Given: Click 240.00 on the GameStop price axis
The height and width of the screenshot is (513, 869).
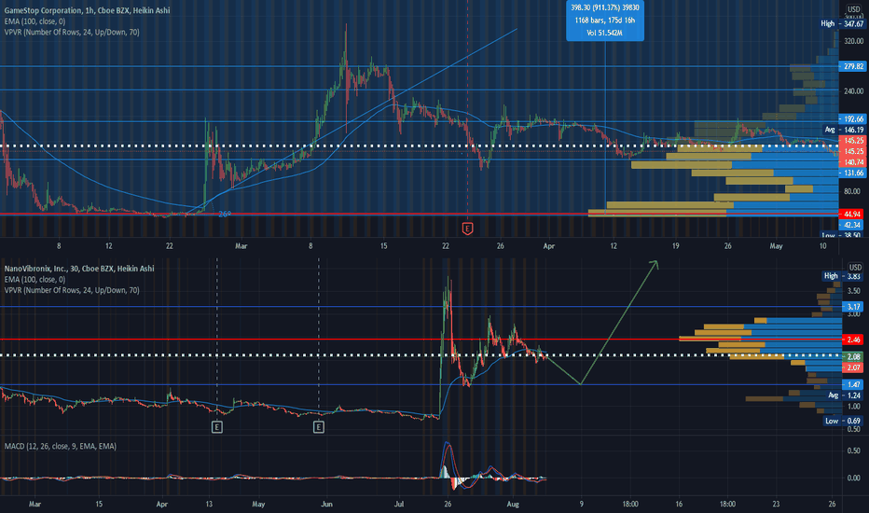Looking at the screenshot, I should click(x=853, y=91).
